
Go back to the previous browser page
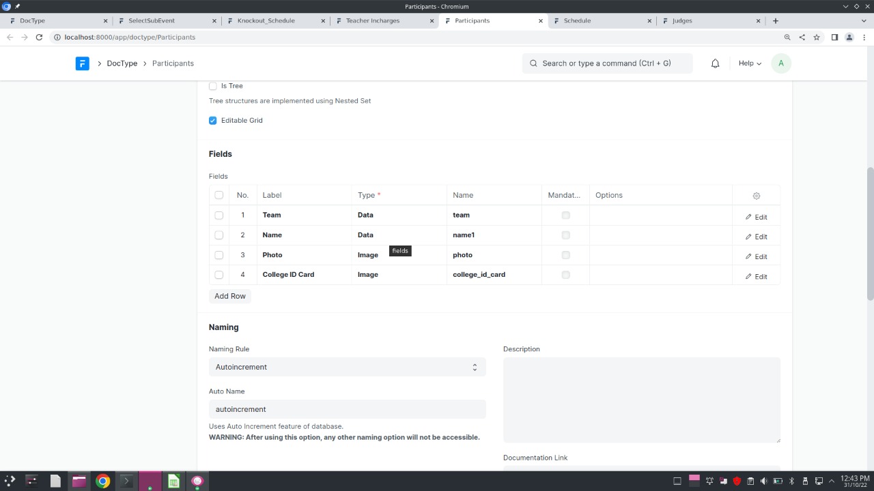[x=10, y=38]
